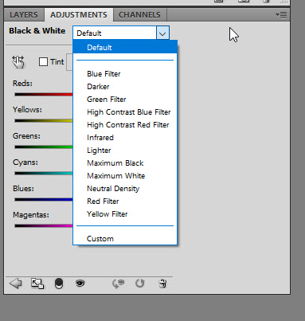Click the view previous state icon
The width and height of the screenshot is (305, 321).
118,284
